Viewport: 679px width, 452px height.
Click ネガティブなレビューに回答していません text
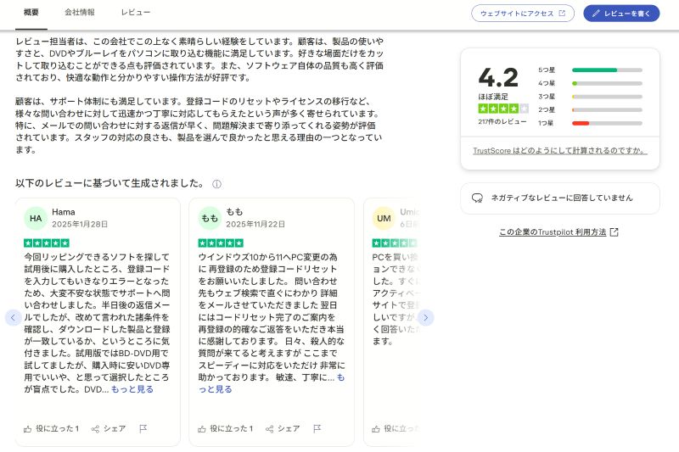tap(562, 198)
